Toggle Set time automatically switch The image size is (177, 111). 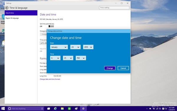click(51, 26)
